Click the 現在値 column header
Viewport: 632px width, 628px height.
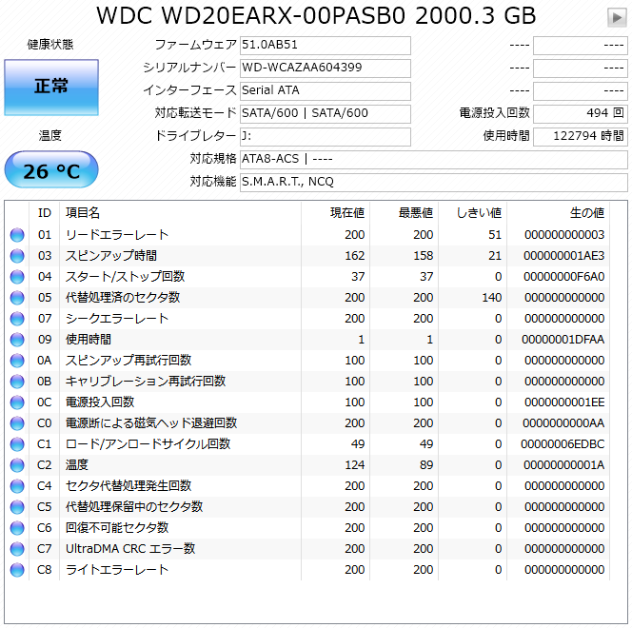pyautogui.click(x=346, y=212)
